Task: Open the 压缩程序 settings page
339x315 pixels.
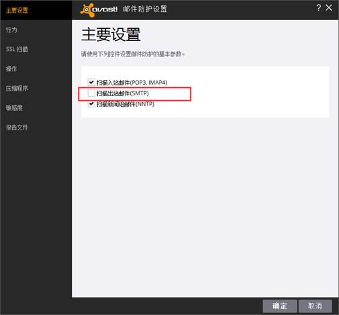Action: click(x=17, y=88)
